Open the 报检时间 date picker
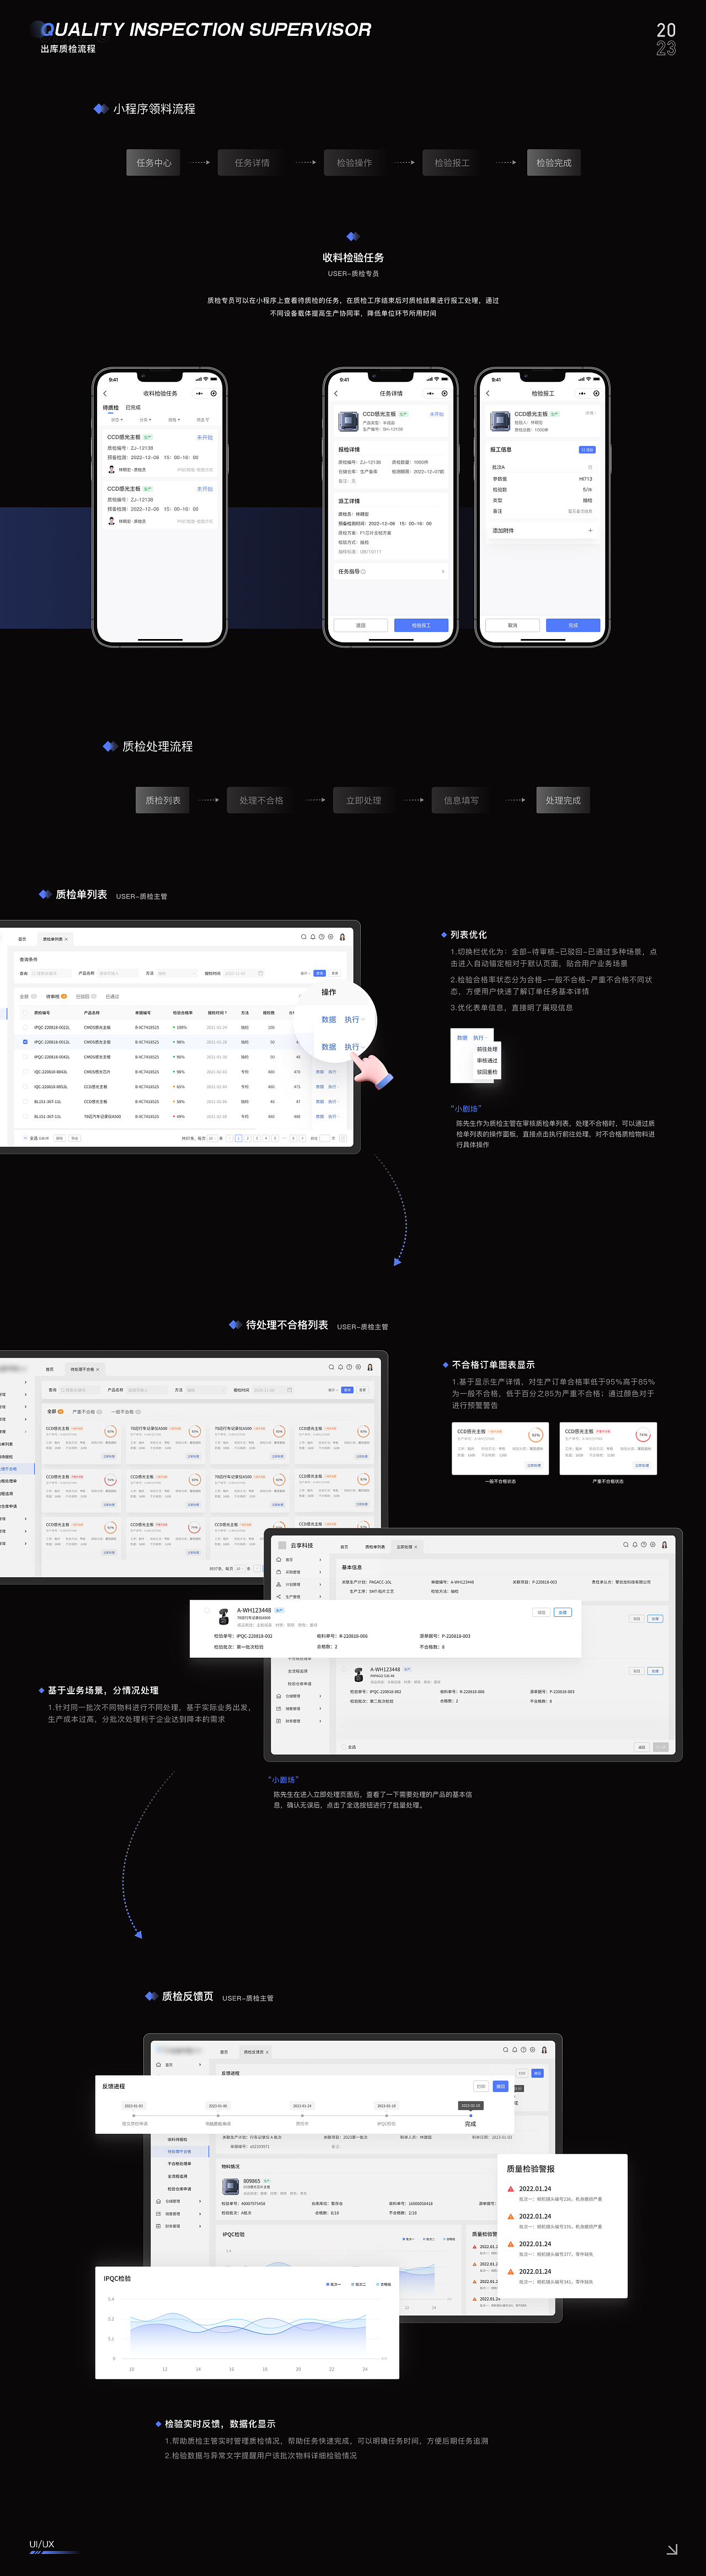 click(x=244, y=973)
